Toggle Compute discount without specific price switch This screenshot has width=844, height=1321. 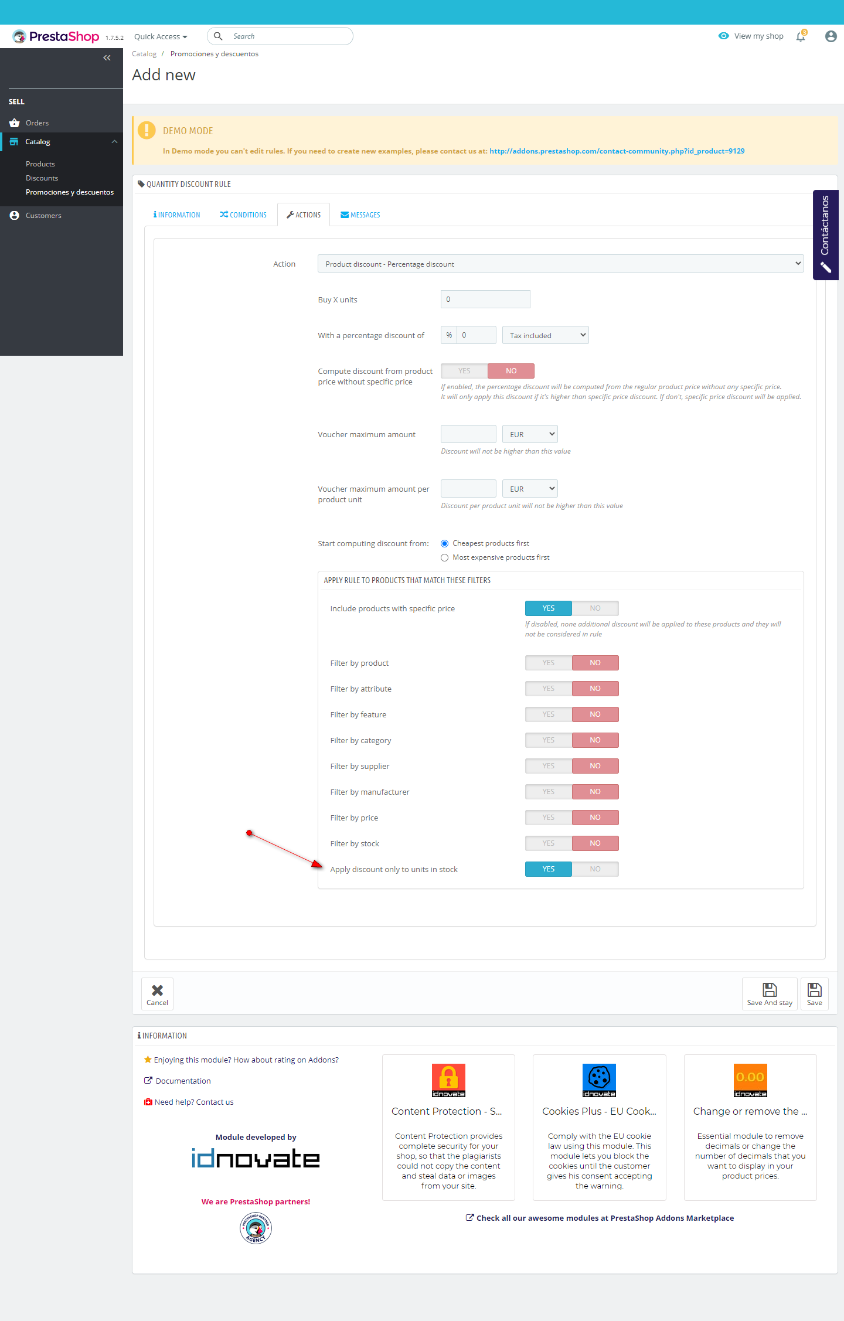click(x=488, y=371)
